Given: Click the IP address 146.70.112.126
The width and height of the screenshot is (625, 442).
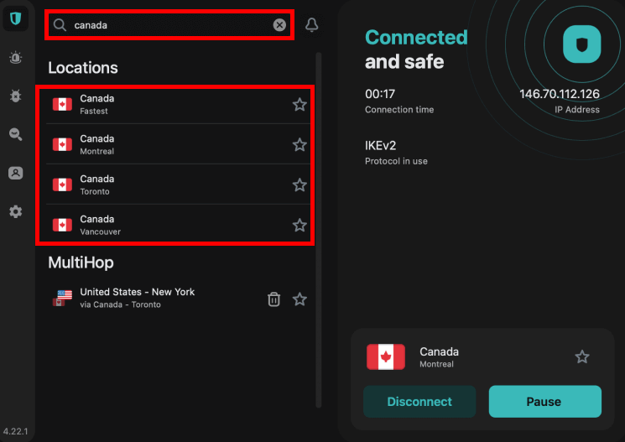Looking at the screenshot, I should (560, 94).
